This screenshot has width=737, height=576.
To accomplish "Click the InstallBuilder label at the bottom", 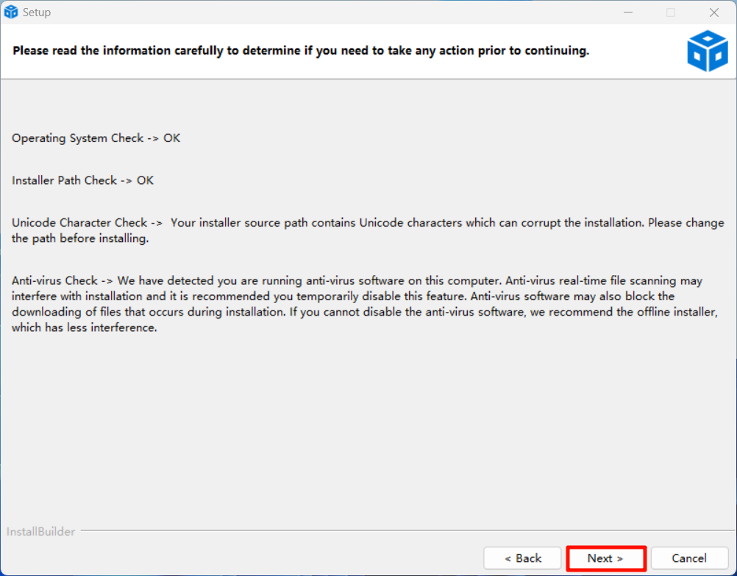I will [x=40, y=531].
